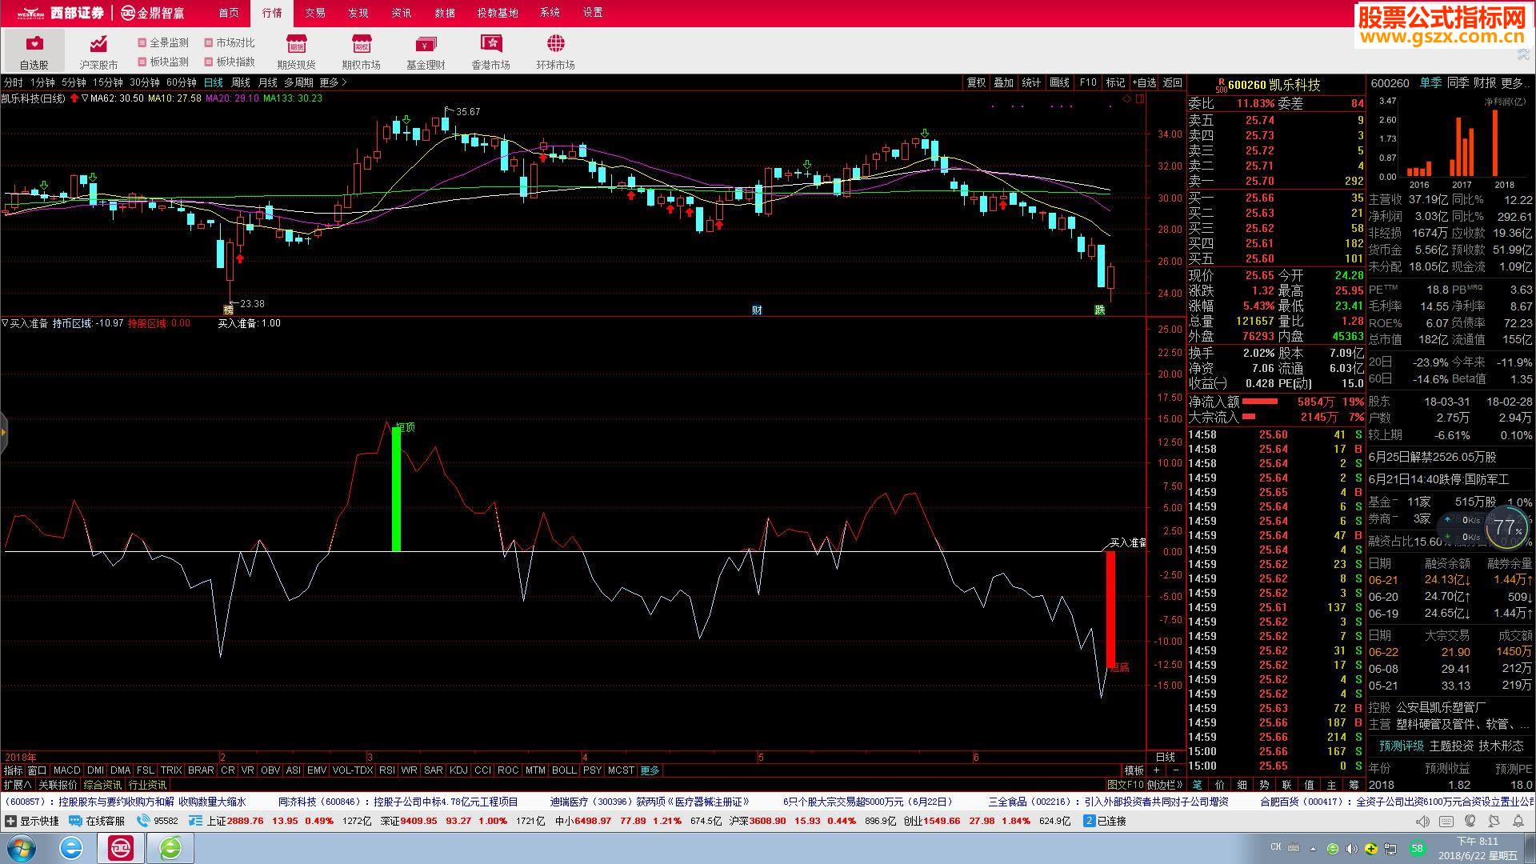This screenshot has height=864, width=1536.
Task: Expand 更多 indicator list at bottom
Action: [650, 770]
